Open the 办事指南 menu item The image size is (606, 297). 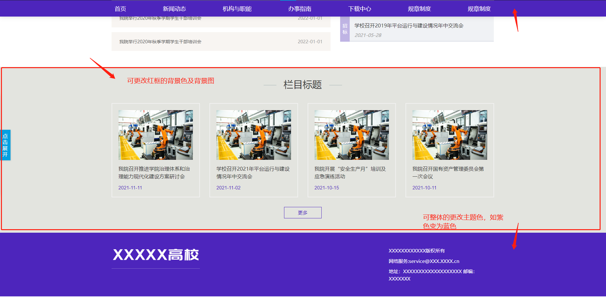pos(299,9)
